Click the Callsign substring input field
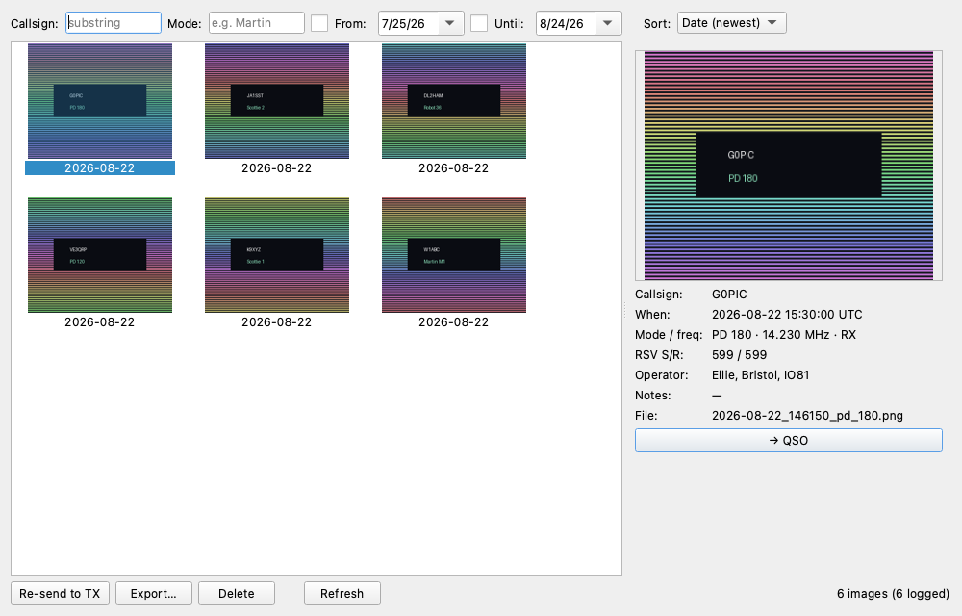This screenshot has width=962, height=616. pyautogui.click(x=114, y=23)
